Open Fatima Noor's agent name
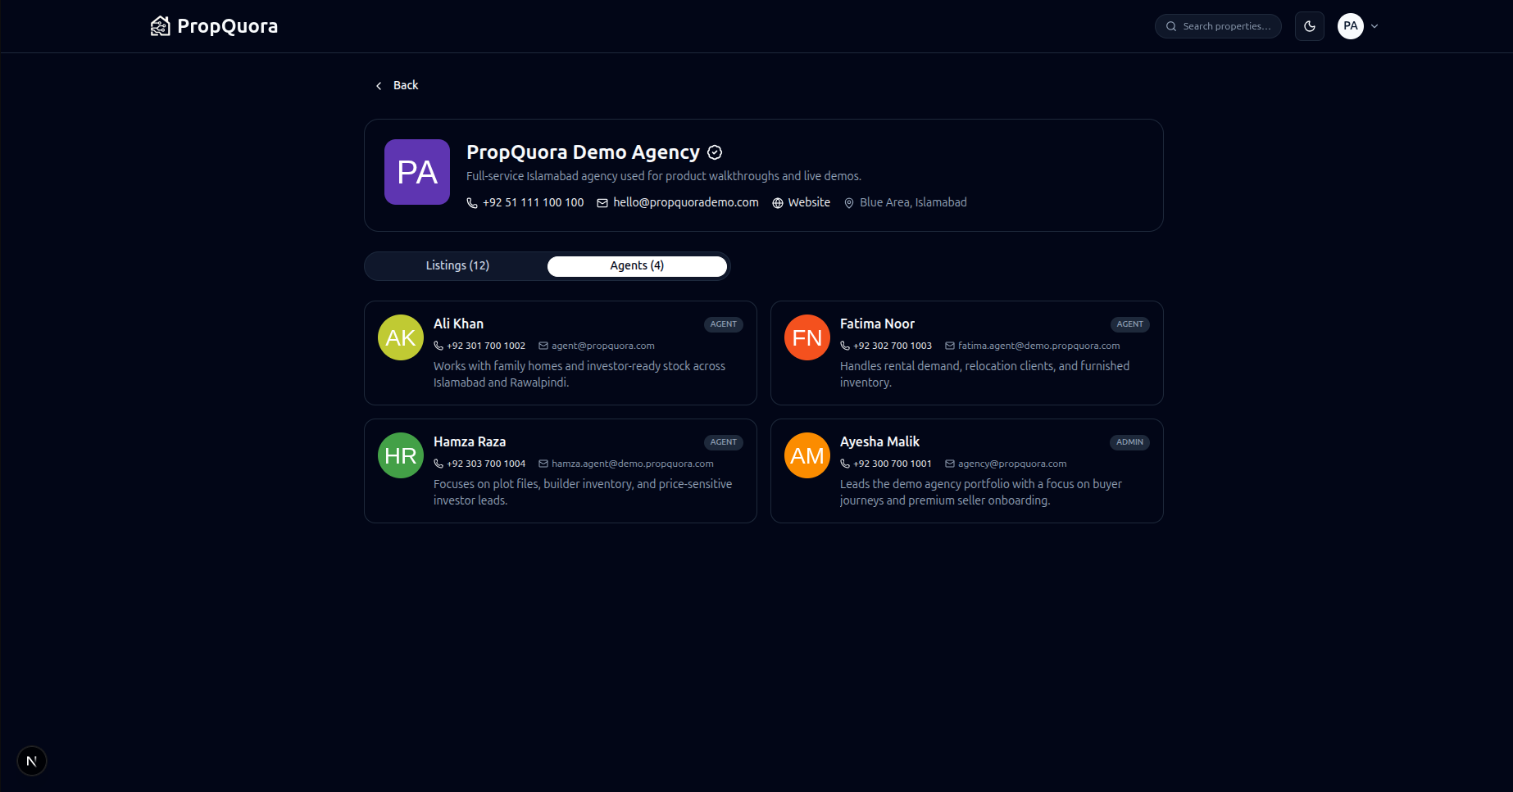The height and width of the screenshot is (792, 1513). (x=877, y=324)
